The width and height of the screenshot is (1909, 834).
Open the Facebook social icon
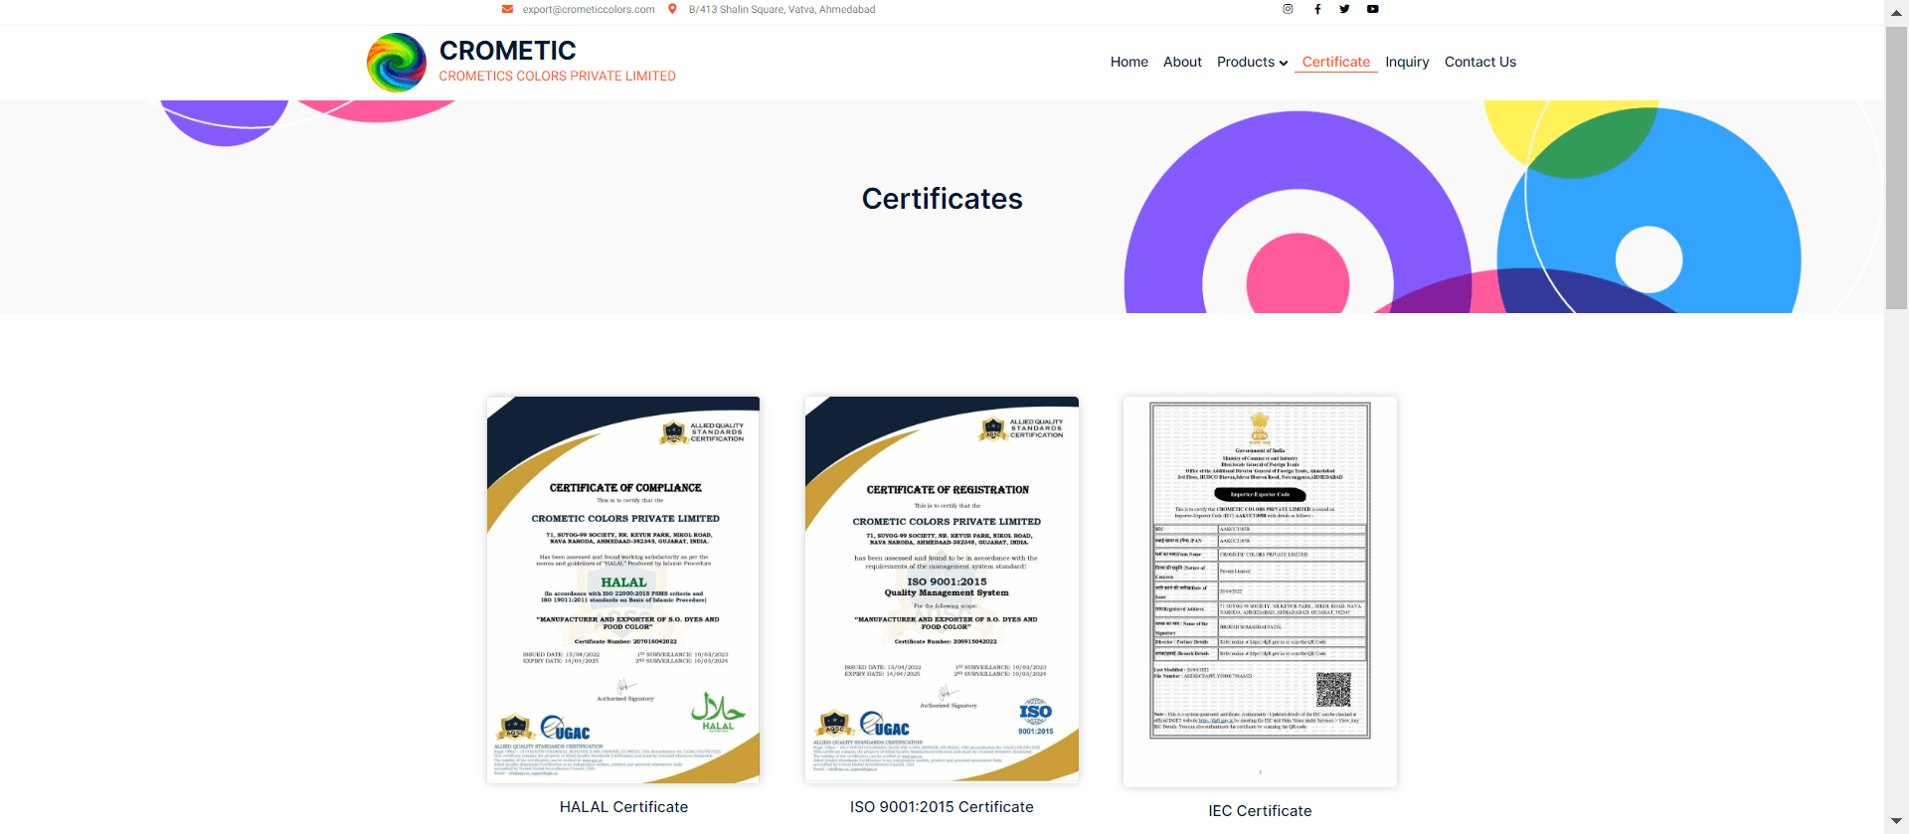click(1317, 9)
